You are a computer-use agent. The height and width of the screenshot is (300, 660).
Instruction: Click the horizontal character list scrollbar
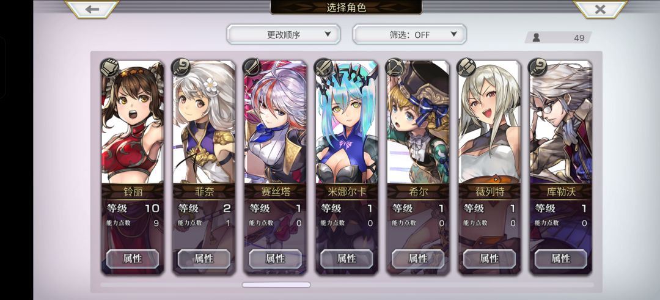click(x=276, y=285)
